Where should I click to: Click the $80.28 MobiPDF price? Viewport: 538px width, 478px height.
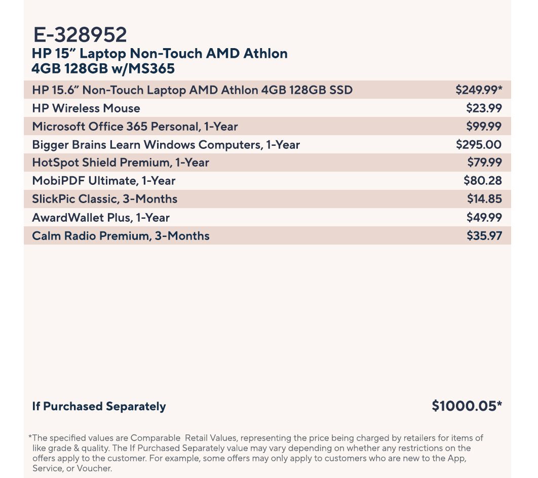click(482, 181)
